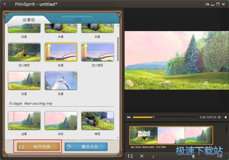The height and width of the screenshot is (160, 229).
Task: Open clip info with the i icon
Action: coord(153,156)
